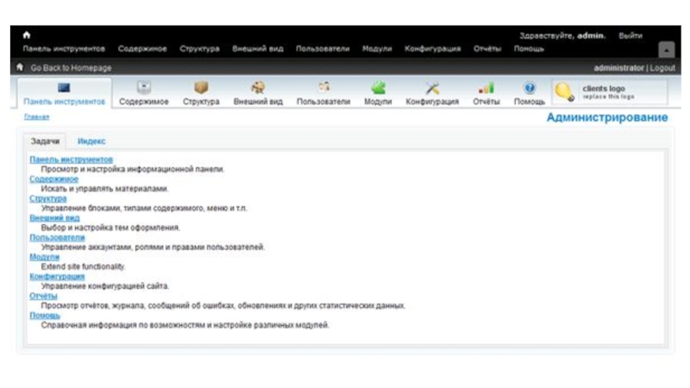Screen dimensions: 690x388
Task: Click the Пользователи toolbar icon
Action: pos(323,88)
